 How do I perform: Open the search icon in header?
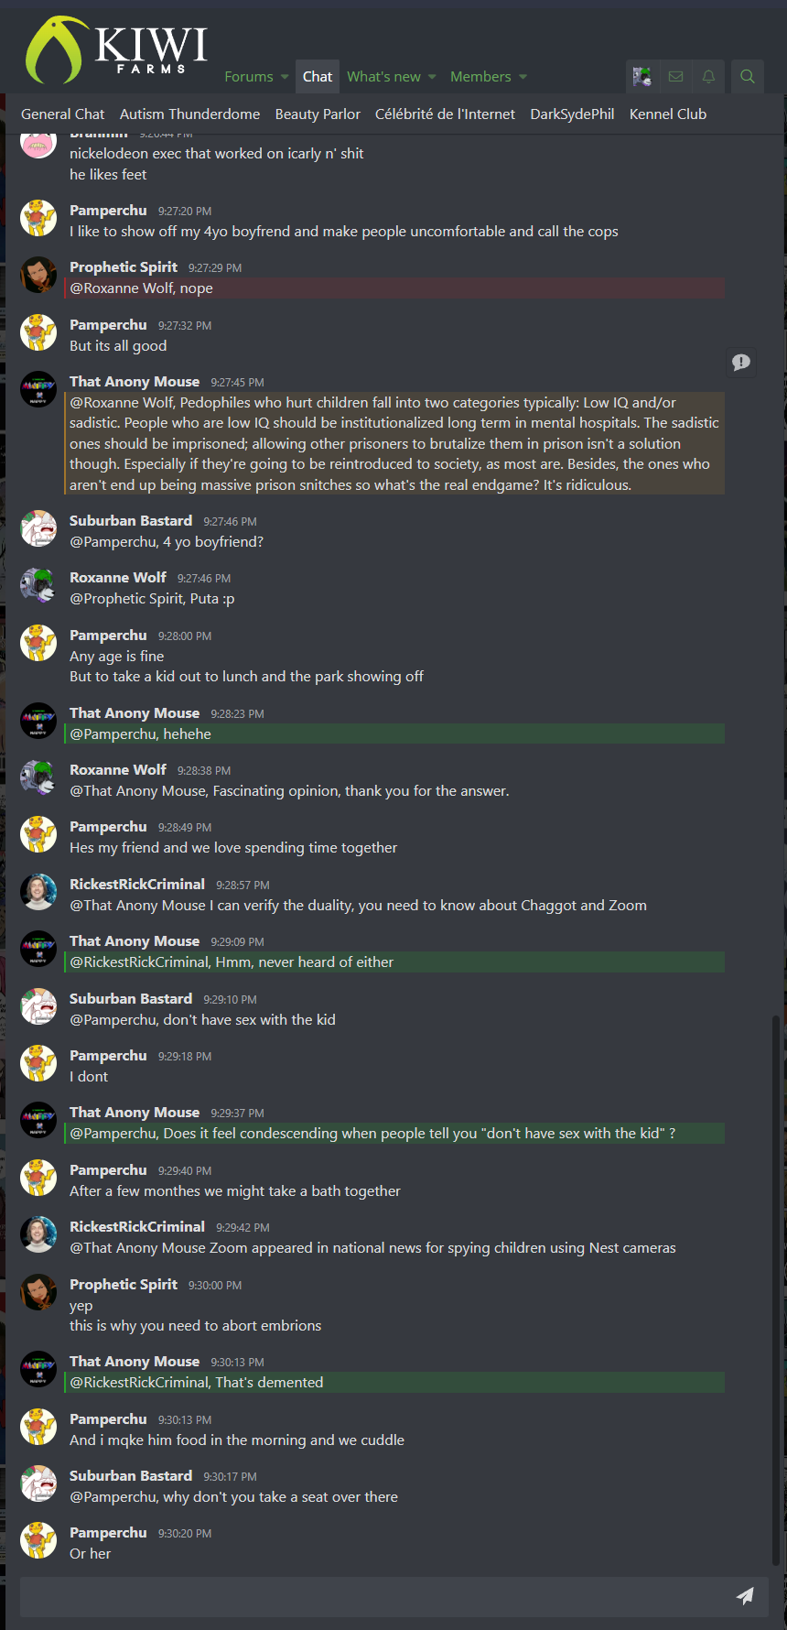click(747, 77)
